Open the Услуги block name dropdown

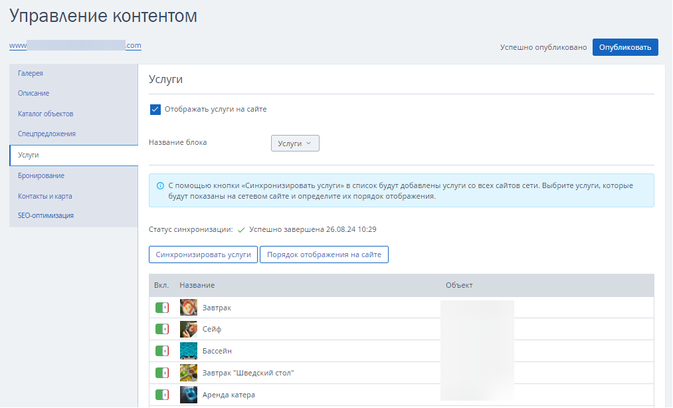[x=295, y=144]
